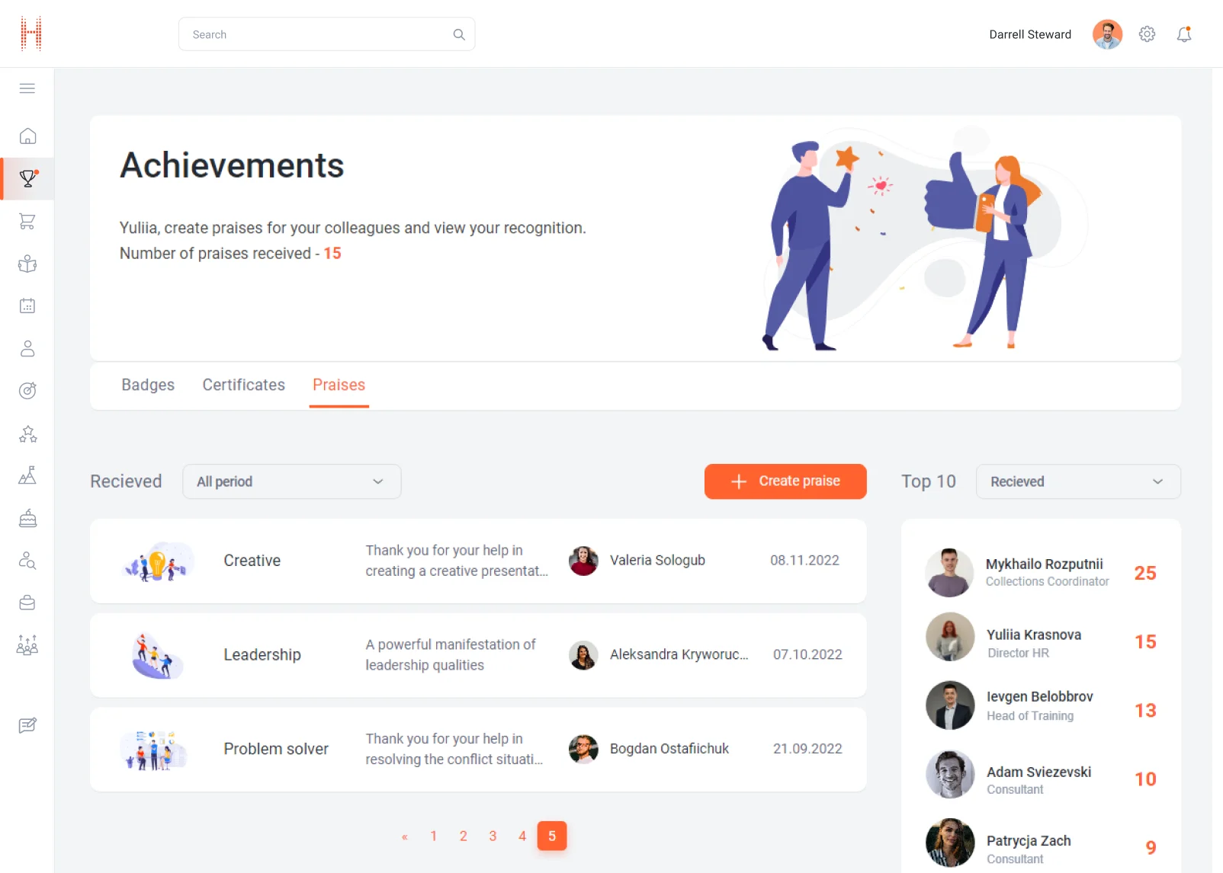The height and width of the screenshot is (873, 1223).
Task: Click the Create praise button
Action: pyautogui.click(x=785, y=481)
